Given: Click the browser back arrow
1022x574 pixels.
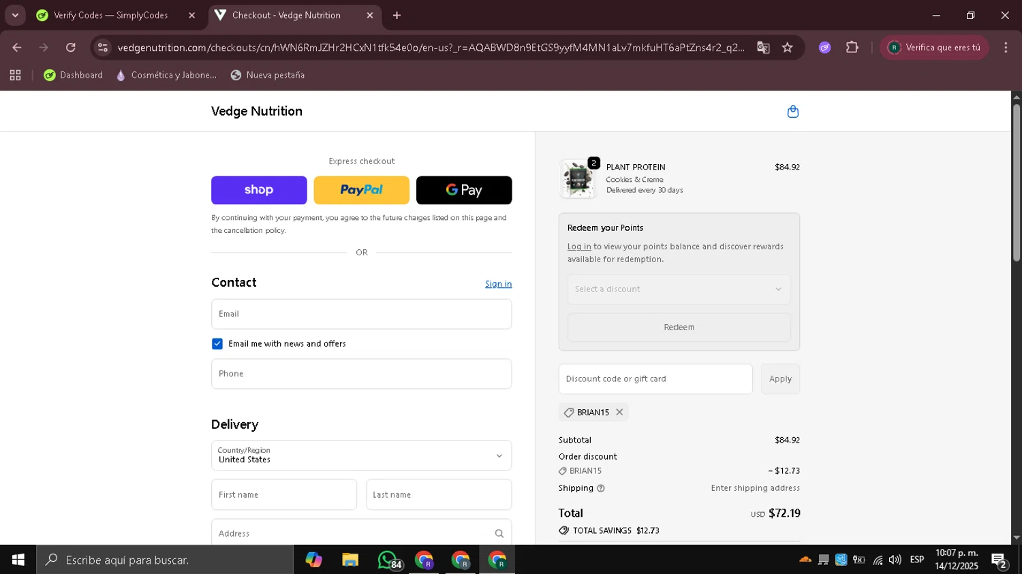Looking at the screenshot, I should pos(17,48).
